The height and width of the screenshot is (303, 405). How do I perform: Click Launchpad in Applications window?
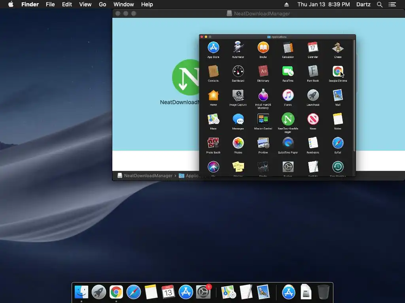click(313, 95)
